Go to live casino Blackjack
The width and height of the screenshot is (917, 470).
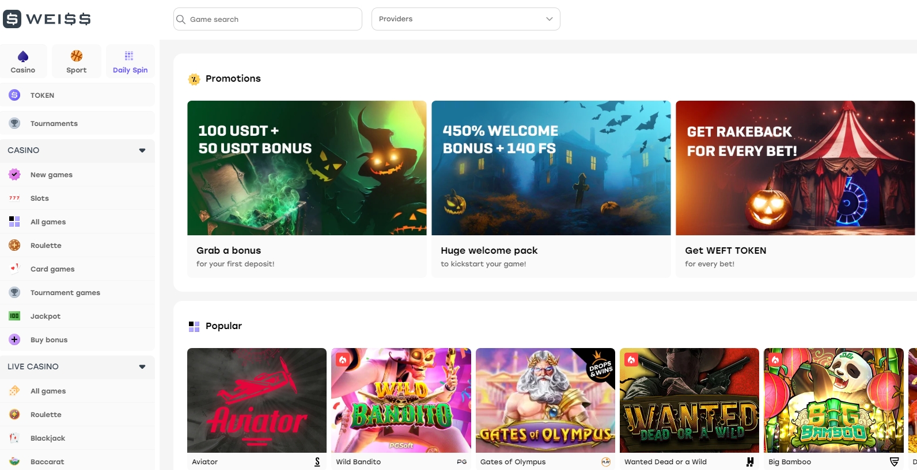click(48, 438)
